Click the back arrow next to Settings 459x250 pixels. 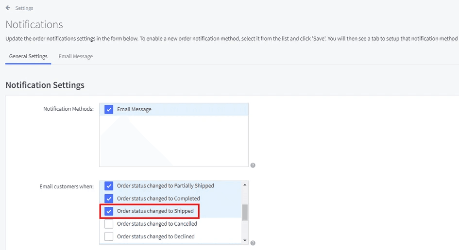point(8,8)
